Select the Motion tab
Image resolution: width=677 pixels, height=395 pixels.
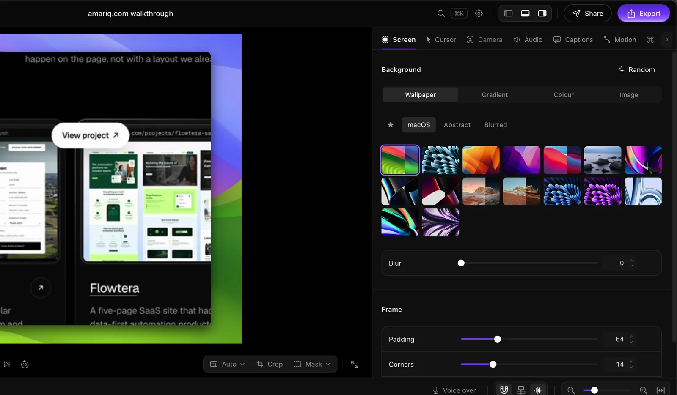pos(620,40)
